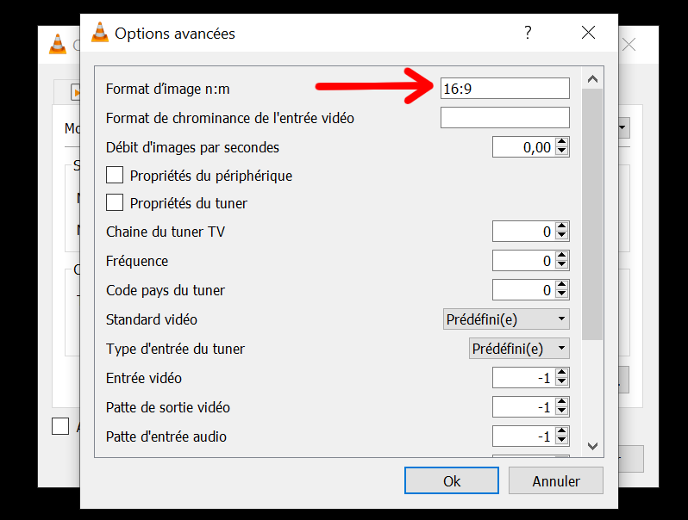Screen dimensions: 688x520
Task: Open Type d'entrée du tuner dropdown
Action: point(519,349)
